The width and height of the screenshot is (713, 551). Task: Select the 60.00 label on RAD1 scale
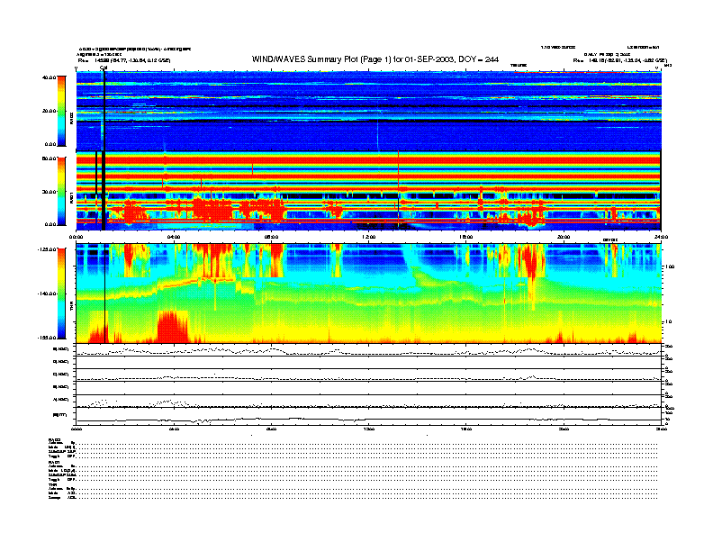click(49, 158)
